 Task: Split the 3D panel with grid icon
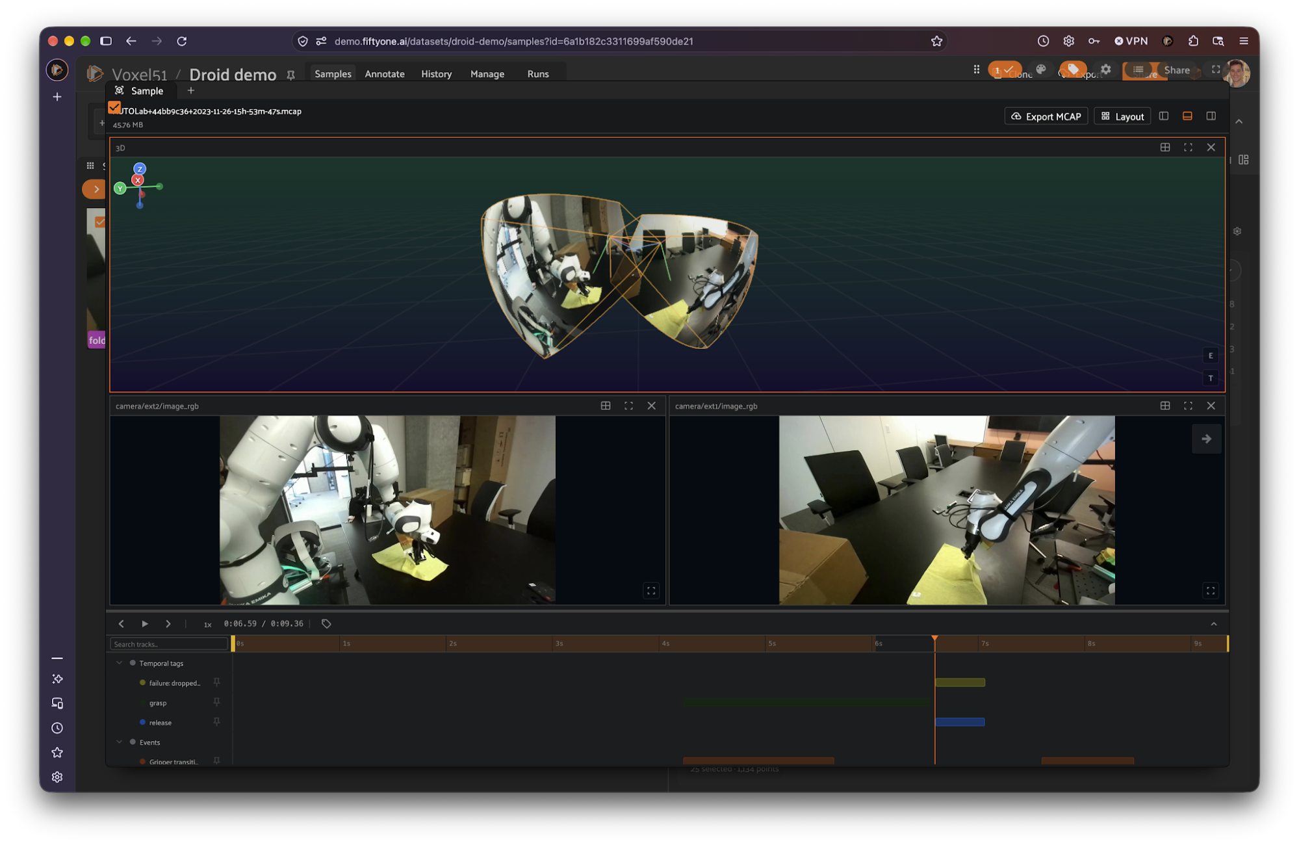coord(1164,148)
